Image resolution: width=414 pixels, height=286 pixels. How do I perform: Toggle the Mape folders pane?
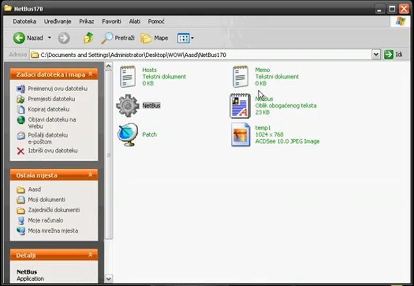[154, 38]
